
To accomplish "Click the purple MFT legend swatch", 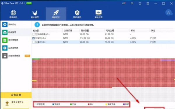I will click(x=124, y=104).
